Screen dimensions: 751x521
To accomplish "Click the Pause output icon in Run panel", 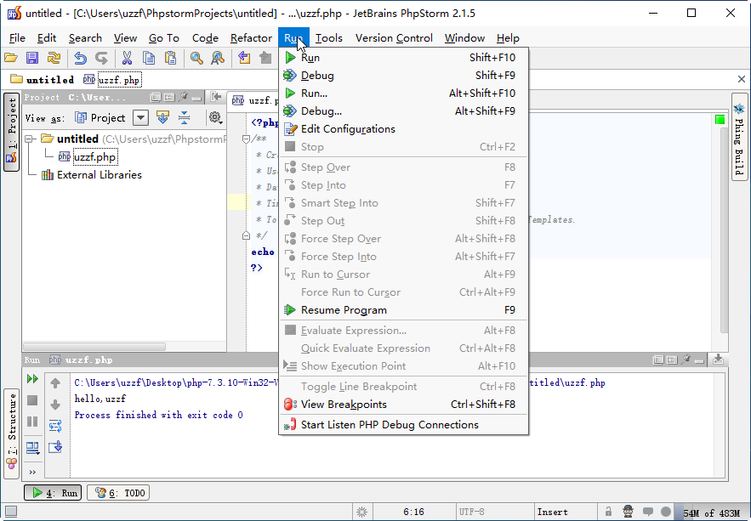I will click(32, 422).
